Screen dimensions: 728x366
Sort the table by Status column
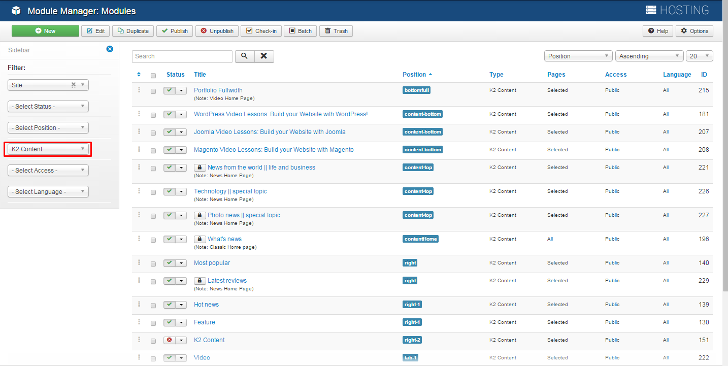point(176,75)
